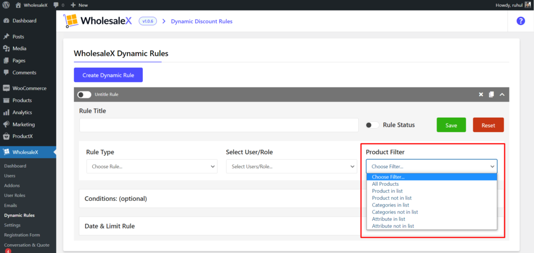
Task: Delete rule with the X icon in rule header
Action: pyautogui.click(x=481, y=94)
